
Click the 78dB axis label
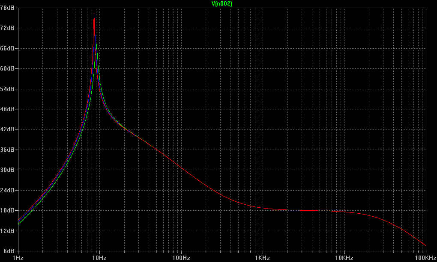tap(7, 8)
